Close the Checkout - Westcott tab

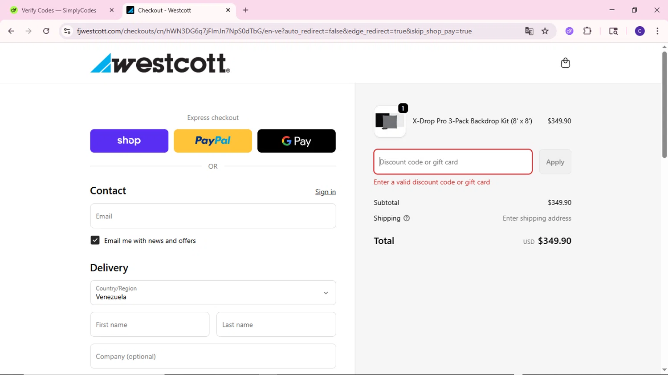228,10
